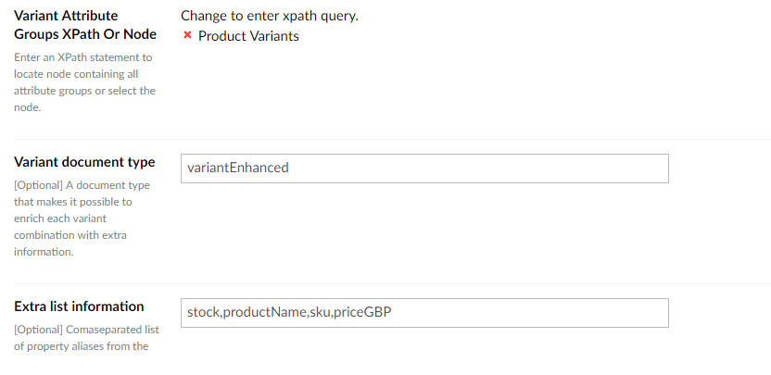Place cursor after 'variantEnhanced' text
771x375 pixels.
pyautogui.click(x=289, y=169)
